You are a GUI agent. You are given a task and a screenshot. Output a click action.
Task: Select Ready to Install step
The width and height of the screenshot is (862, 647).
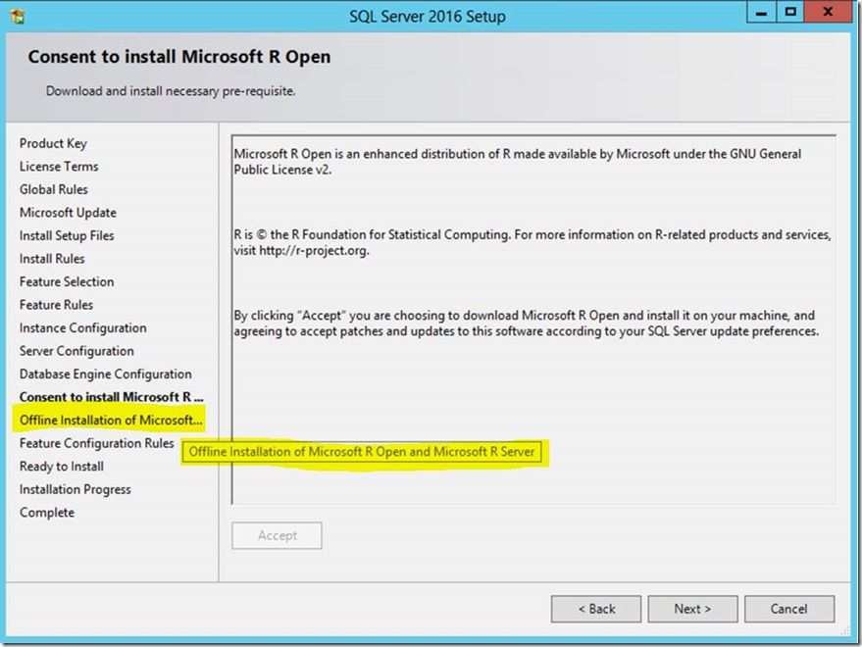click(62, 467)
